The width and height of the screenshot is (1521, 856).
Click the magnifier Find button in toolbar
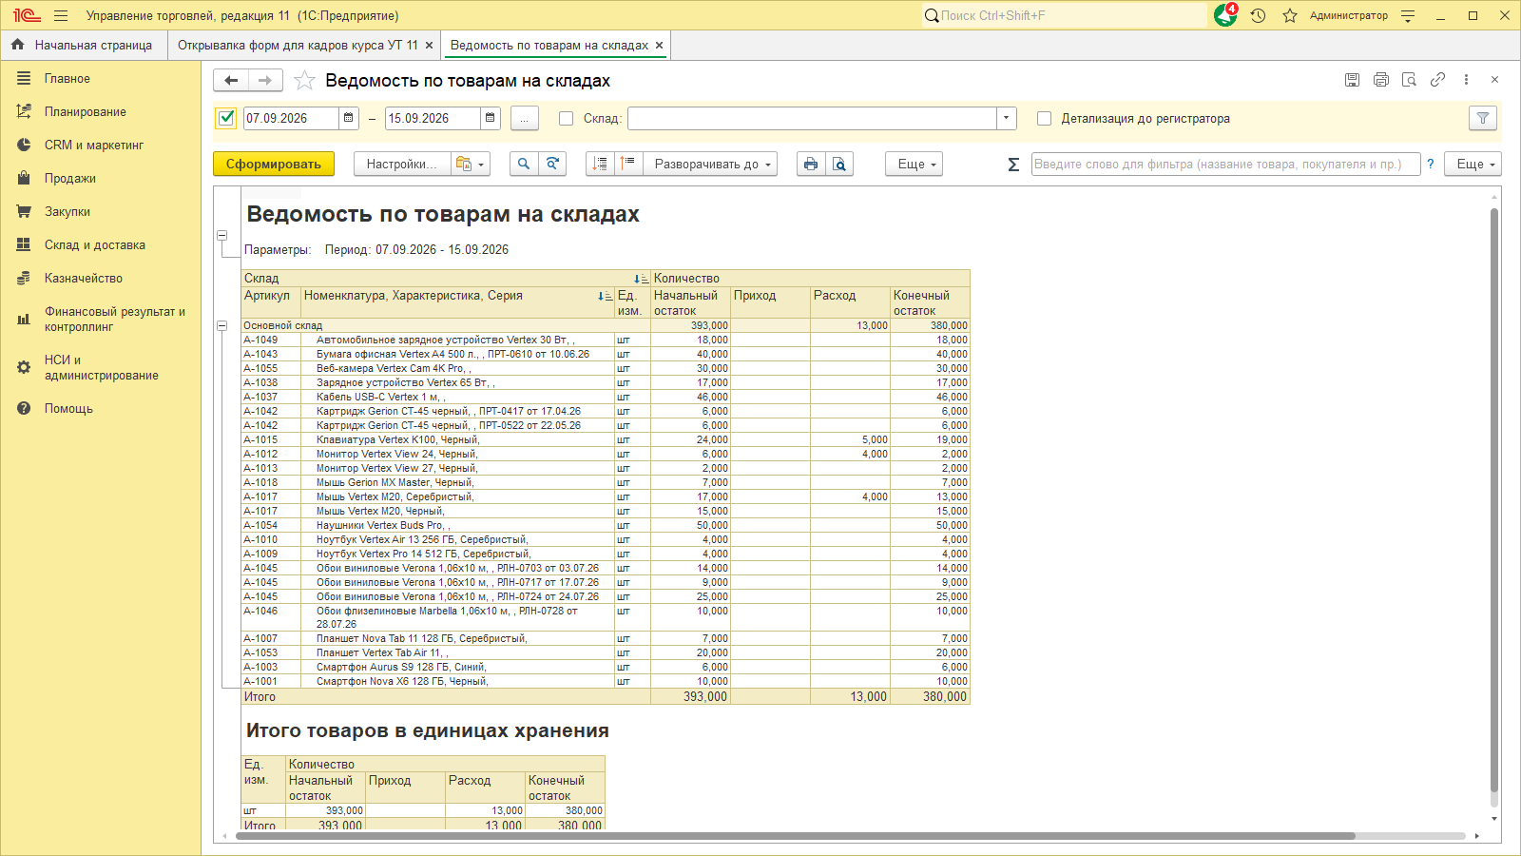click(524, 164)
